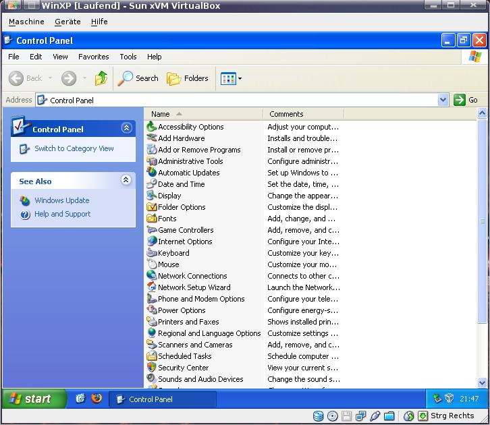Open the Add Hardware applet icon

[152, 138]
